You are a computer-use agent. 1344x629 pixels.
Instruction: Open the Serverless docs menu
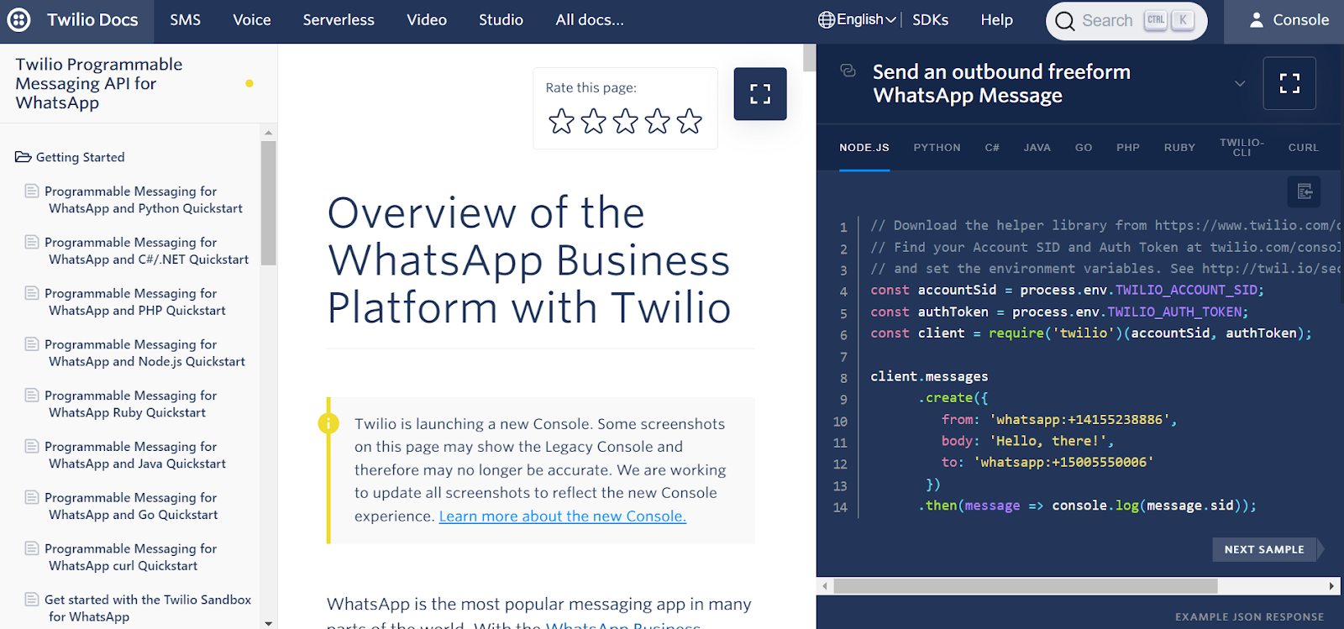click(x=339, y=19)
